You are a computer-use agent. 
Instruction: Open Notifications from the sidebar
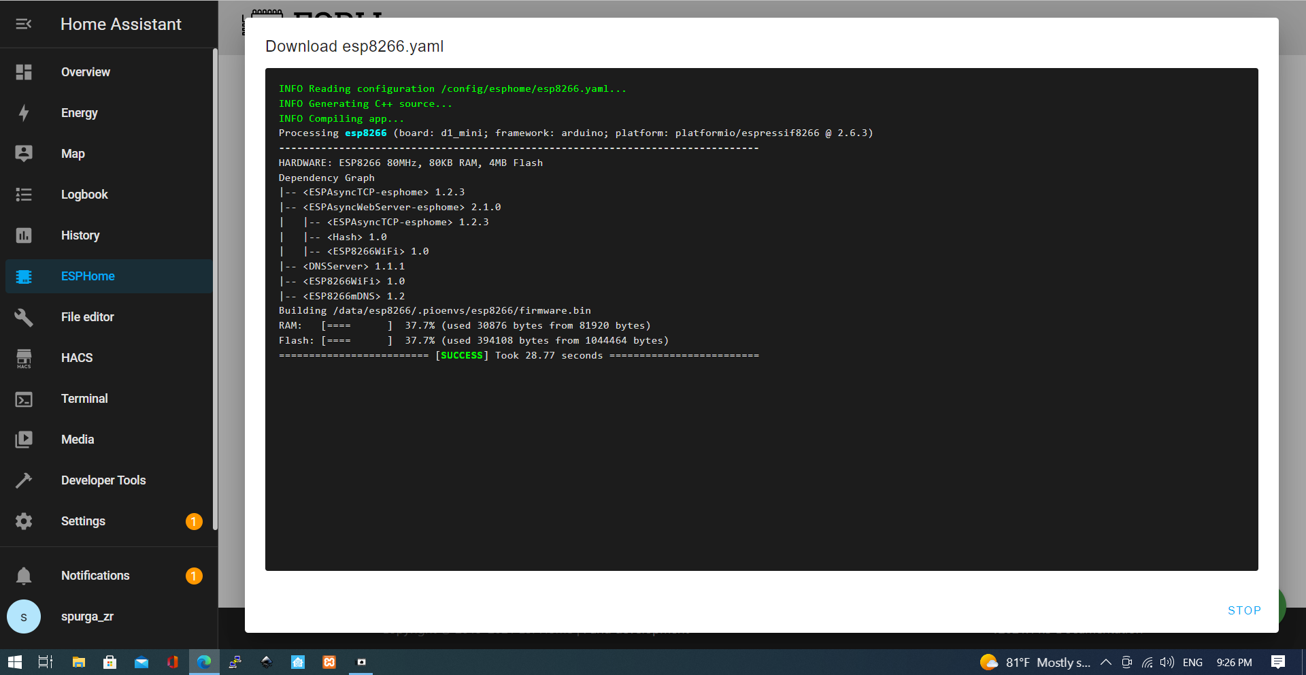[x=109, y=576]
